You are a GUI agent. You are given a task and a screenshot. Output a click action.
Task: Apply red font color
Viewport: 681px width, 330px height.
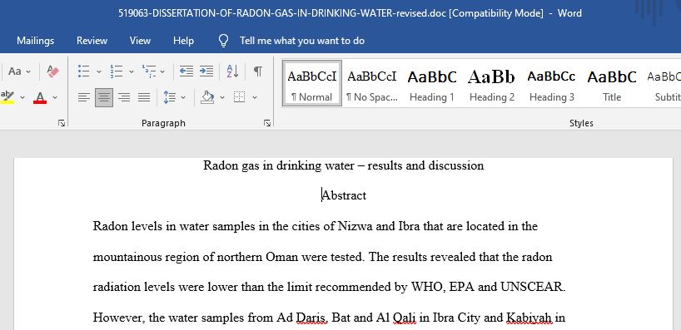click(40, 97)
